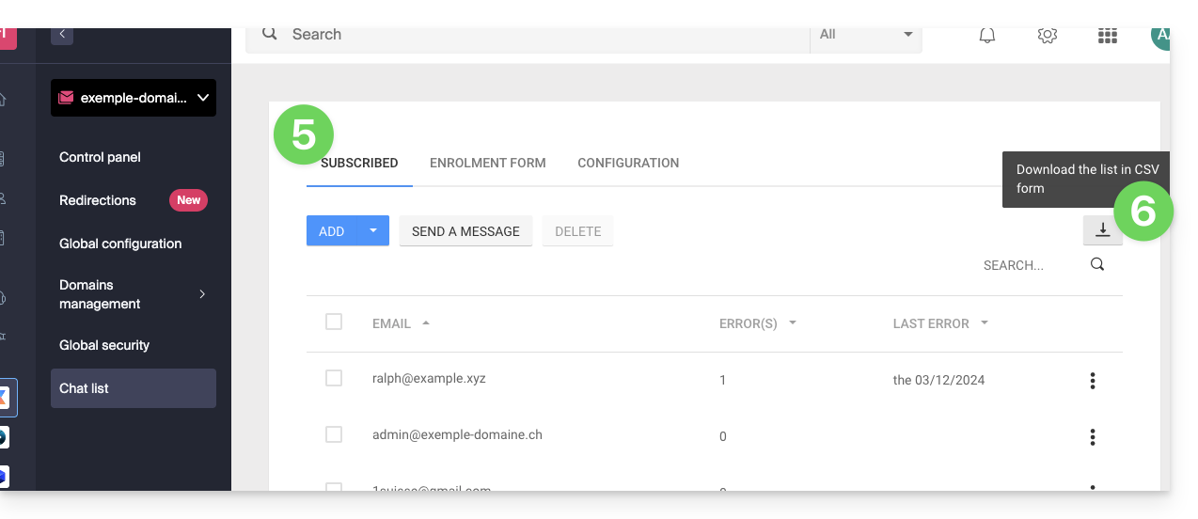The width and height of the screenshot is (1198, 519).
Task: Select Chat list in sidebar
Action: point(134,388)
